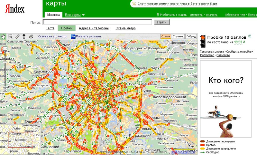This screenshot has height=155, width=257.
Task: Open the Схема метро tab
Action: (125, 28)
